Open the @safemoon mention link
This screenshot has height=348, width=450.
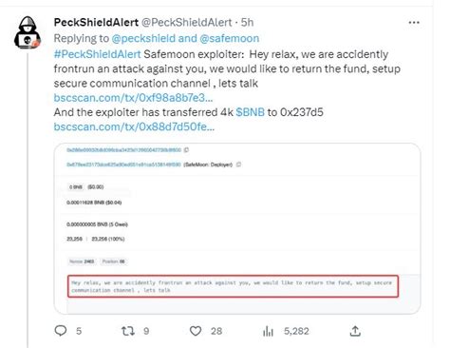coord(230,38)
